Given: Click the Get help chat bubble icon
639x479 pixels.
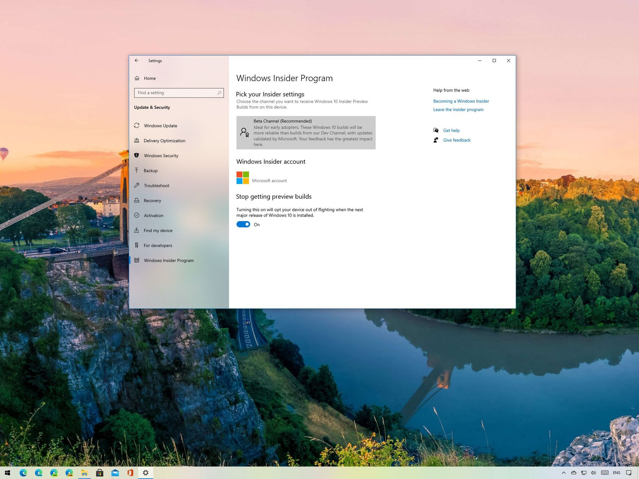Looking at the screenshot, I should (436, 130).
